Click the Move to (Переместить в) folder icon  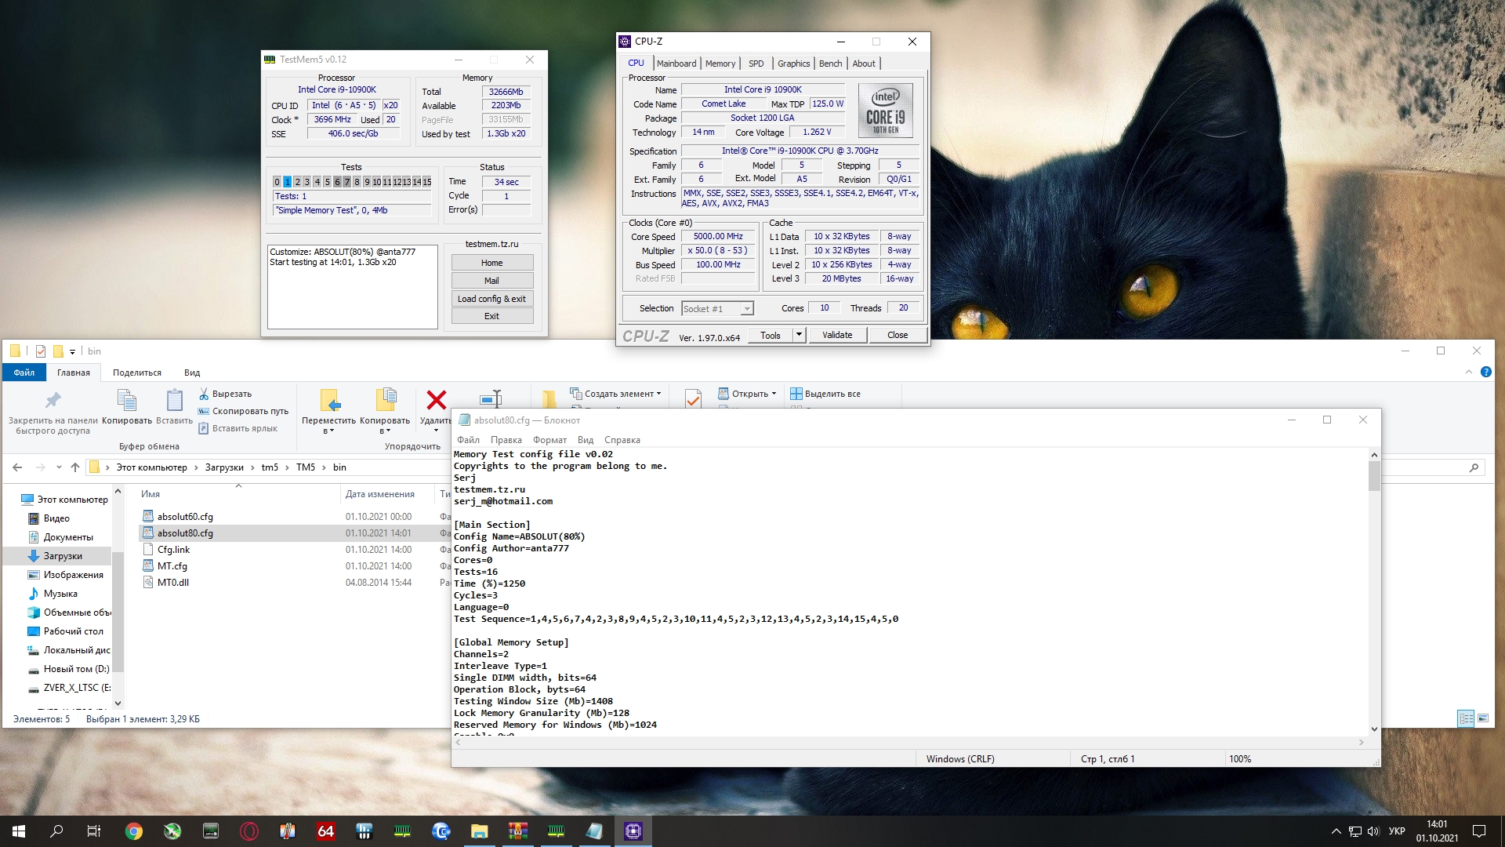(329, 400)
